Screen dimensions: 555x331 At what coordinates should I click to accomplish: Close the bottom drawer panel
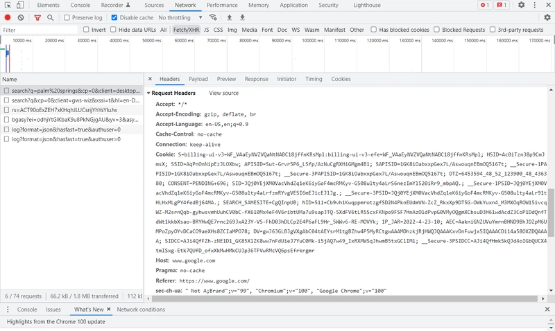pyautogui.click(x=547, y=309)
